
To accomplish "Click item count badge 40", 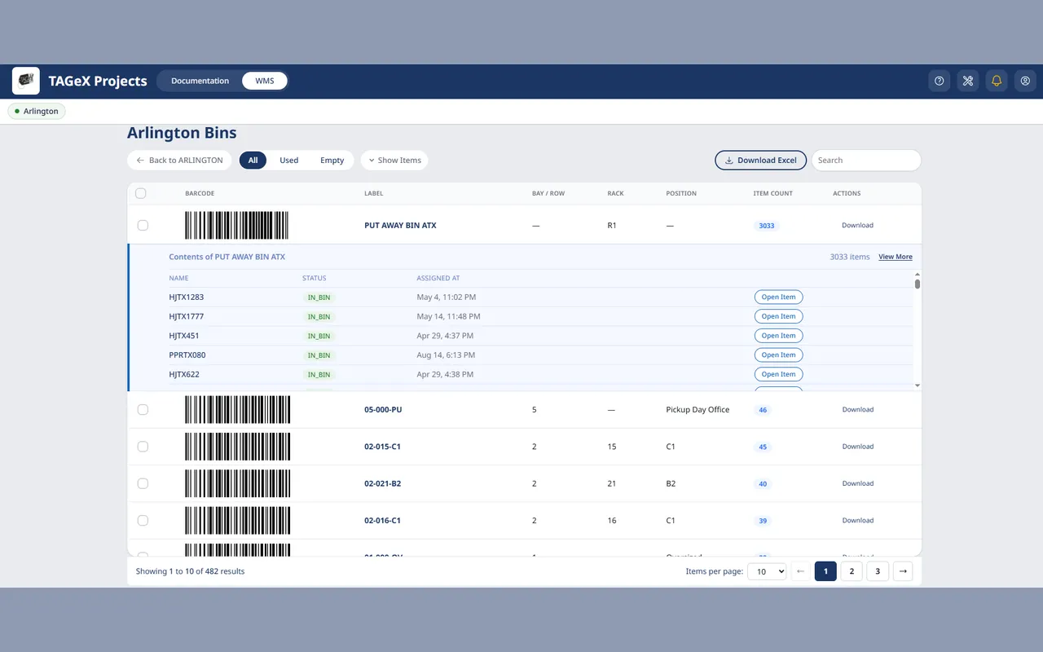I will click(x=763, y=484).
